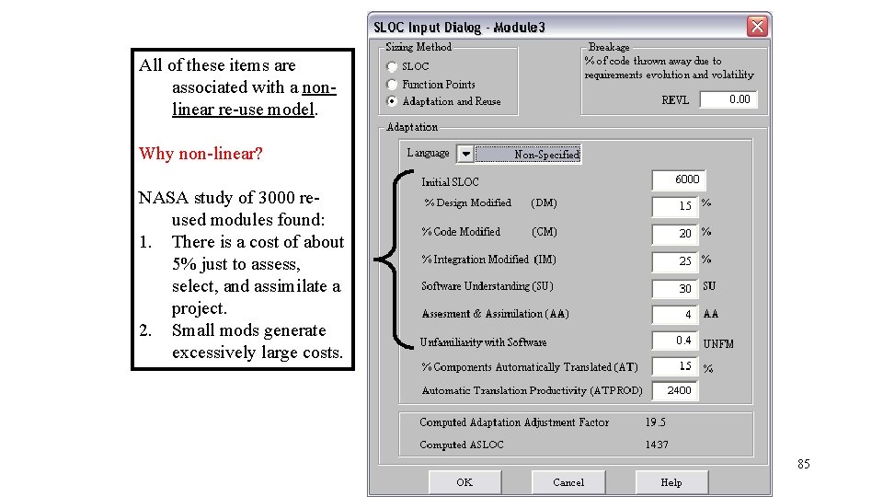Select the SLOC sizing method radio button

[392, 67]
